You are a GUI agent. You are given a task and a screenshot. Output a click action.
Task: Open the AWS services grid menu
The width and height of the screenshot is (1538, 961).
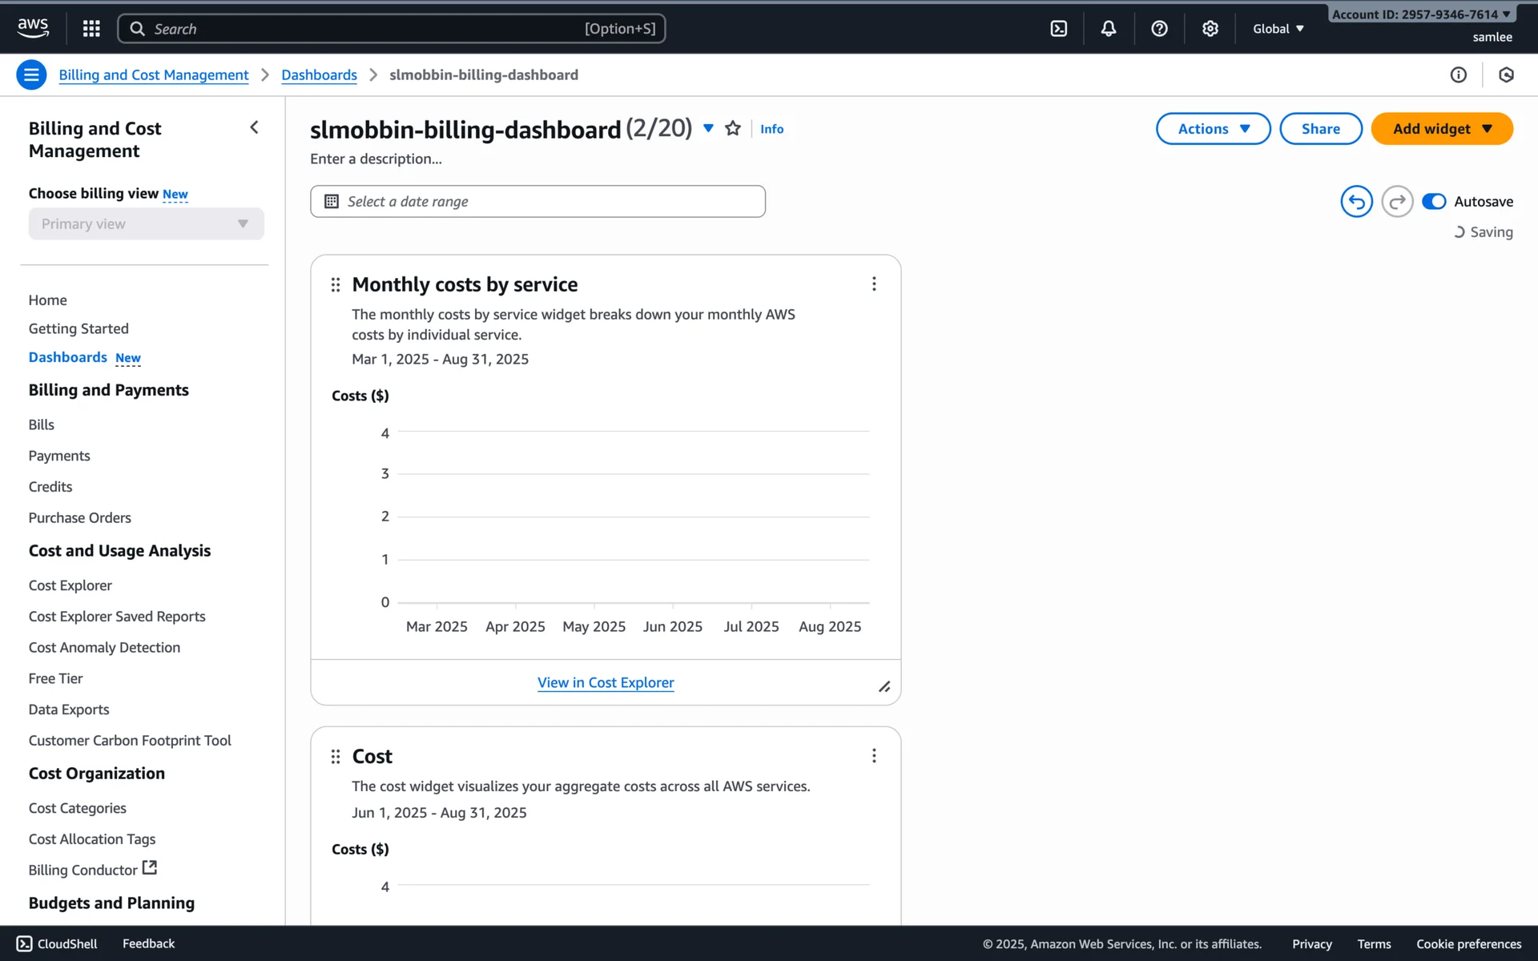tap(91, 29)
